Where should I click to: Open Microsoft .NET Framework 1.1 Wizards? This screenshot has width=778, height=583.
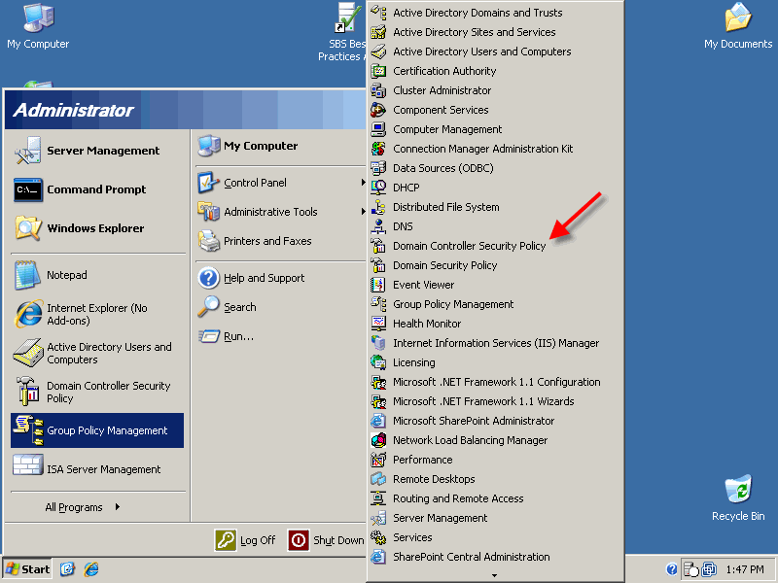click(x=495, y=401)
